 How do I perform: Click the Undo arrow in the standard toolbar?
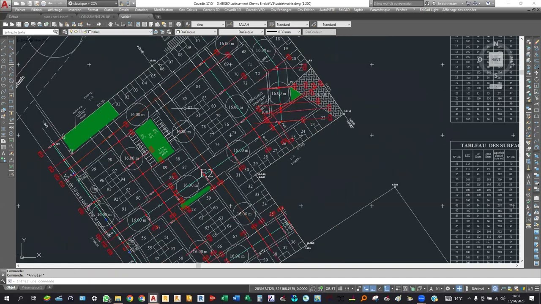[89, 24]
